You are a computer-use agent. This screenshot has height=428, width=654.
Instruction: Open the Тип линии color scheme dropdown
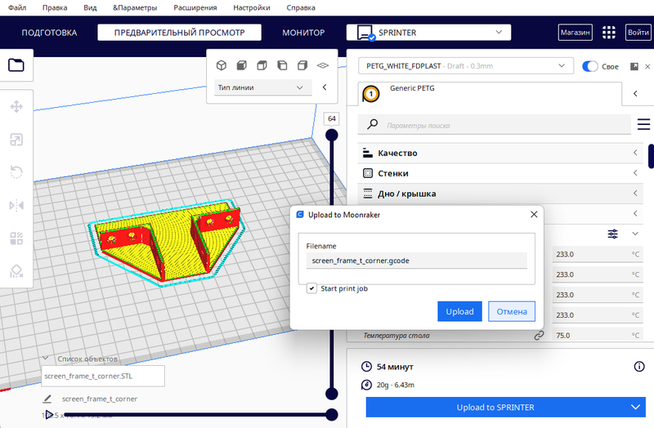click(x=262, y=87)
